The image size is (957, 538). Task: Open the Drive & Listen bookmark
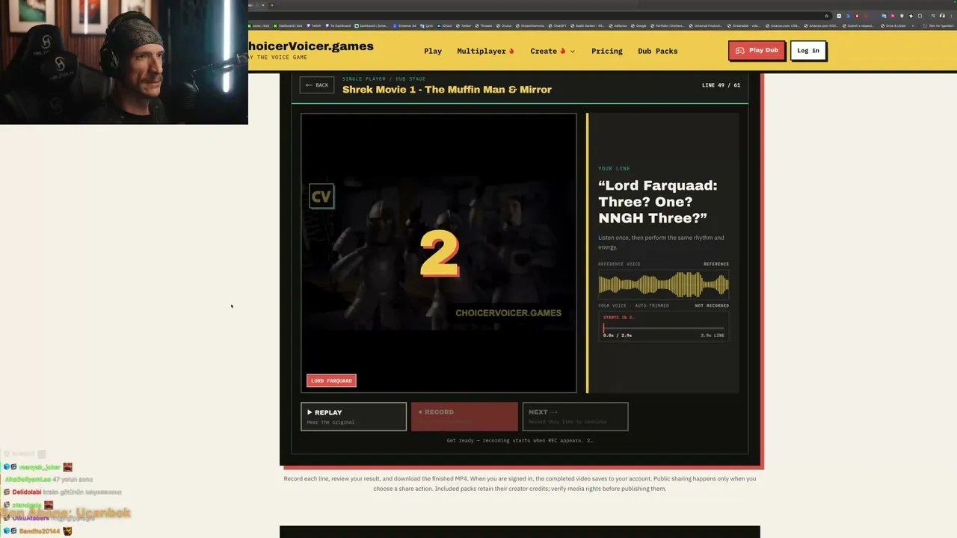click(x=893, y=25)
